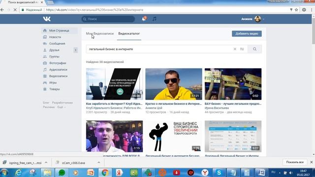The height and width of the screenshot is (177, 315).
Task: Click the Разработчикам footer link
Action: (63, 103)
